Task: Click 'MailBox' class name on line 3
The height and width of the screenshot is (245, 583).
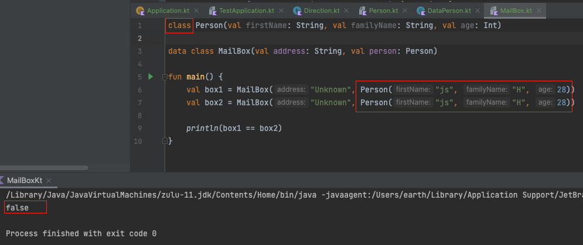Action: [234, 51]
